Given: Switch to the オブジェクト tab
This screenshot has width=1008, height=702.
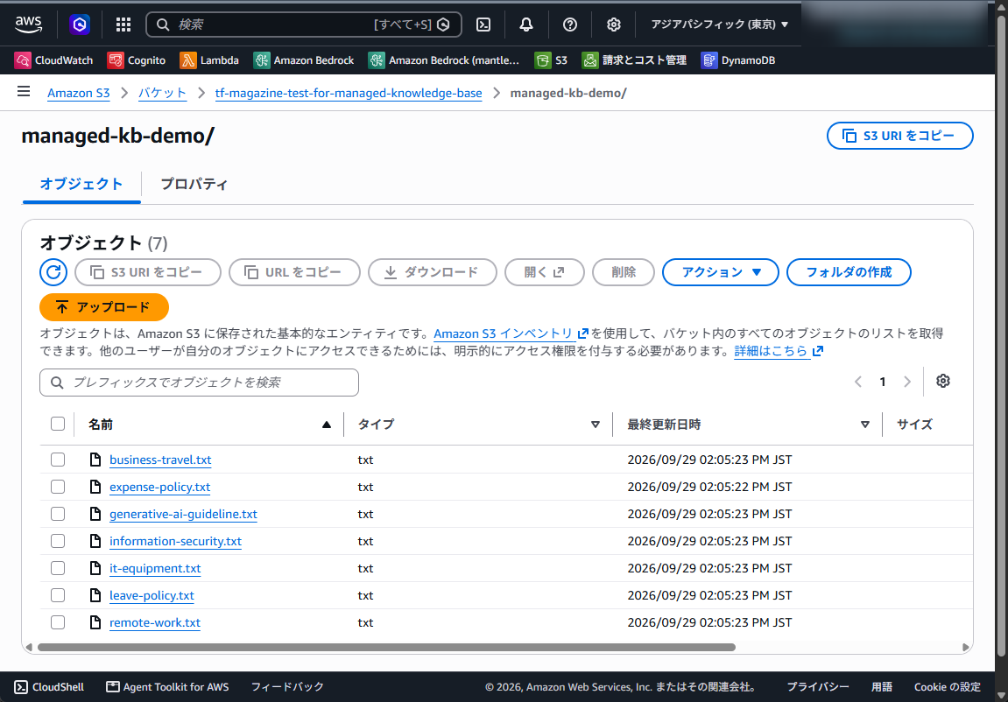Looking at the screenshot, I should [81, 185].
